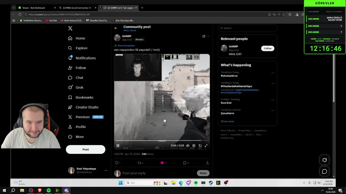Reload the page with the refresh icon
This screenshot has height=194, width=346.
point(20,14)
